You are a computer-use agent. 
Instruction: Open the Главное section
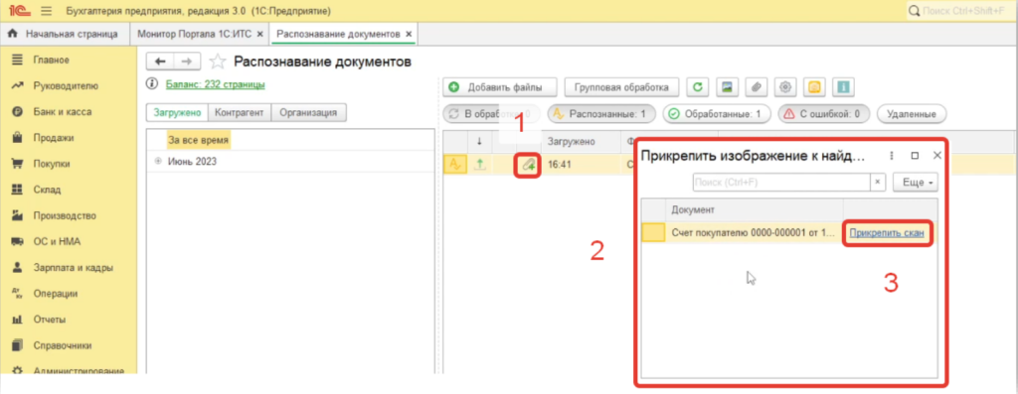(x=52, y=60)
